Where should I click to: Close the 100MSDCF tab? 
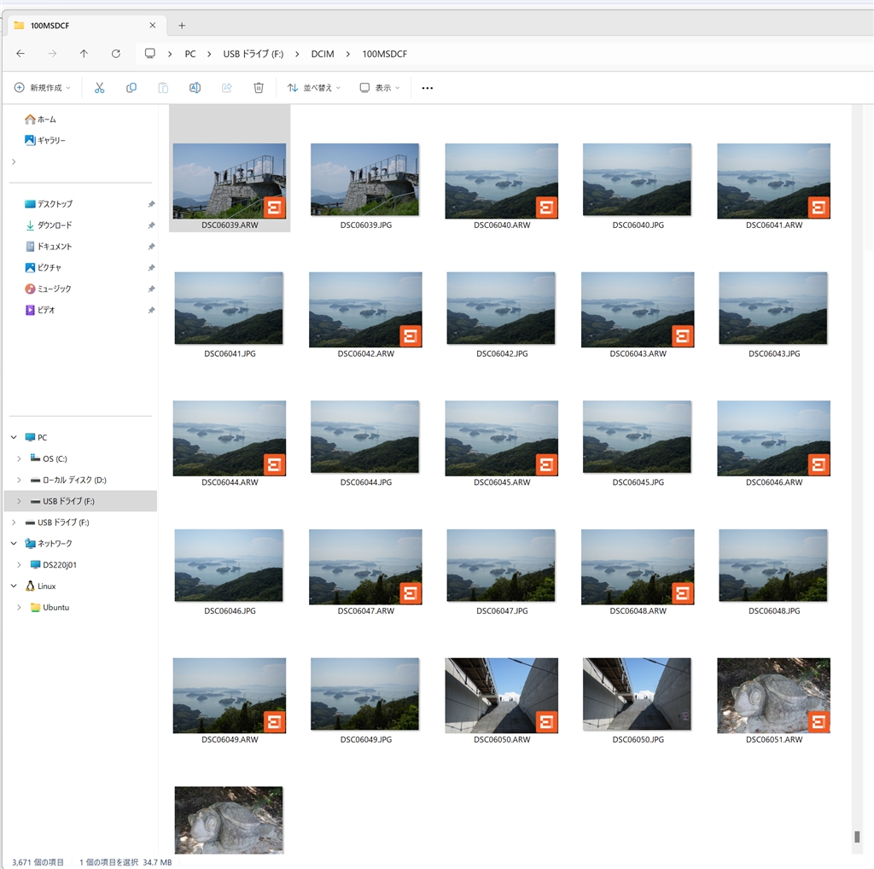pyautogui.click(x=153, y=25)
